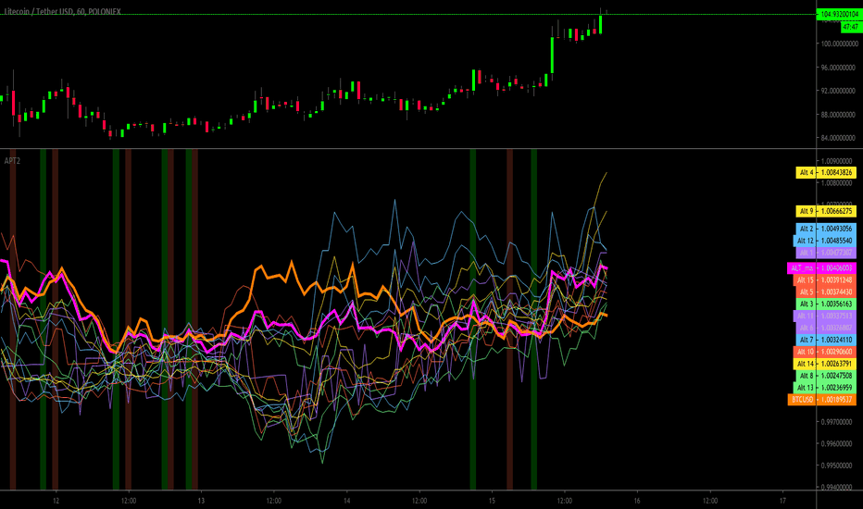Click the 47:47 candle countdown label
Viewport: 863px width, 509px height.
pos(850,27)
